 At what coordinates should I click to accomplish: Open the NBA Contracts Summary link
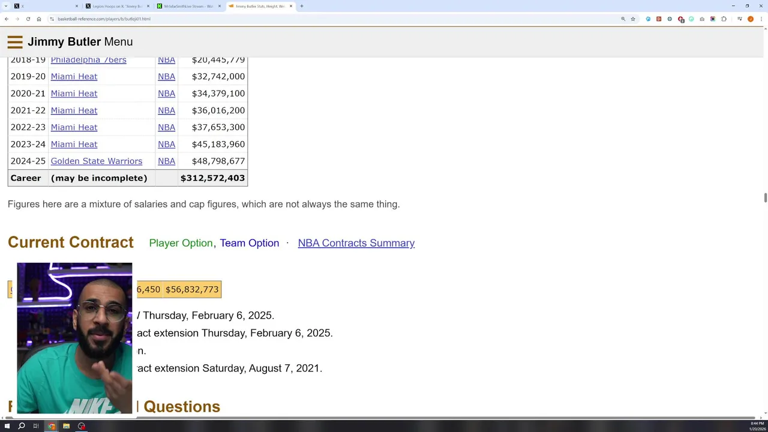point(356,243)
